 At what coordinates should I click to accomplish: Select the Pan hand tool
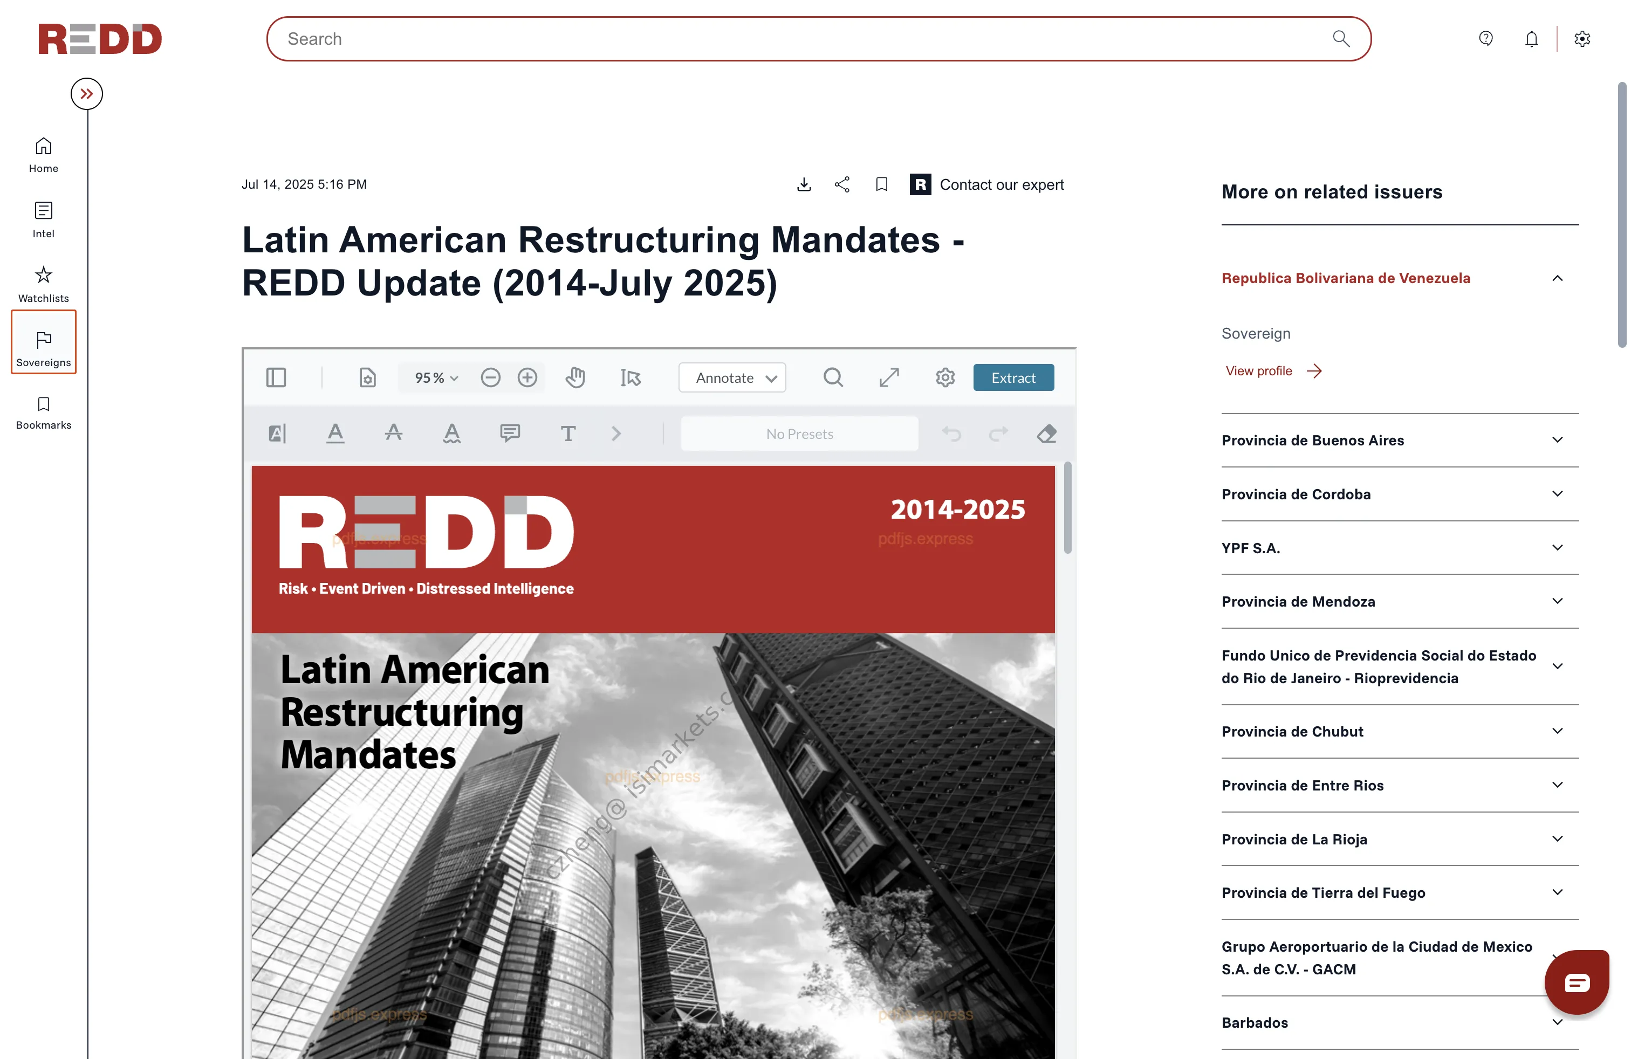pyautogui.click(x=575, y=377)
